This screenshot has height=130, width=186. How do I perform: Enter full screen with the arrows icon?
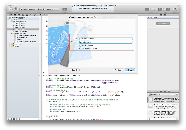pos(177,6)
